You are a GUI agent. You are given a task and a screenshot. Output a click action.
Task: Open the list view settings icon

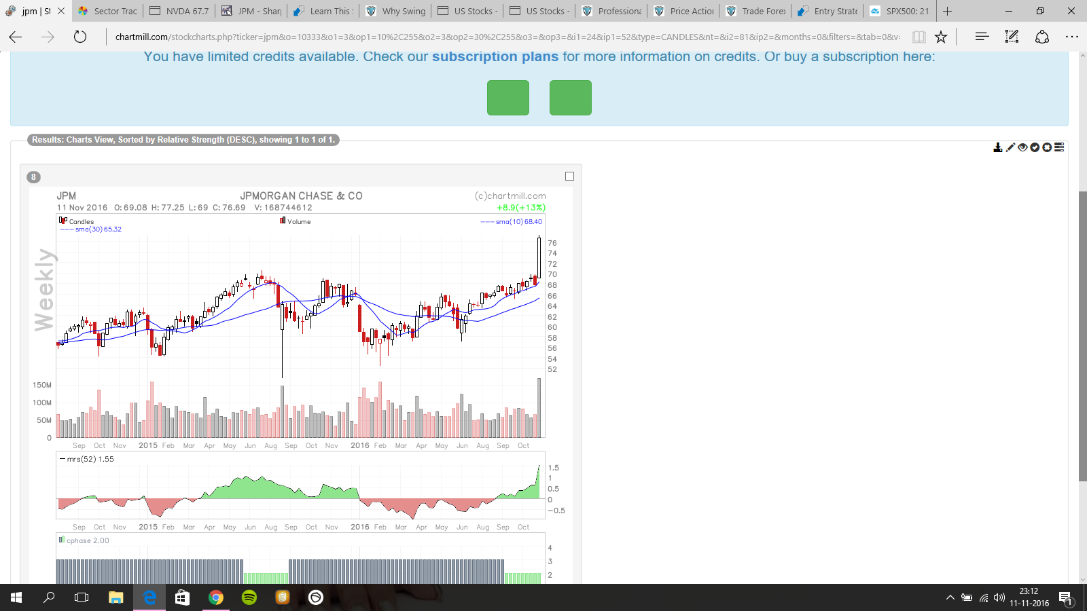pos(1059,147)
